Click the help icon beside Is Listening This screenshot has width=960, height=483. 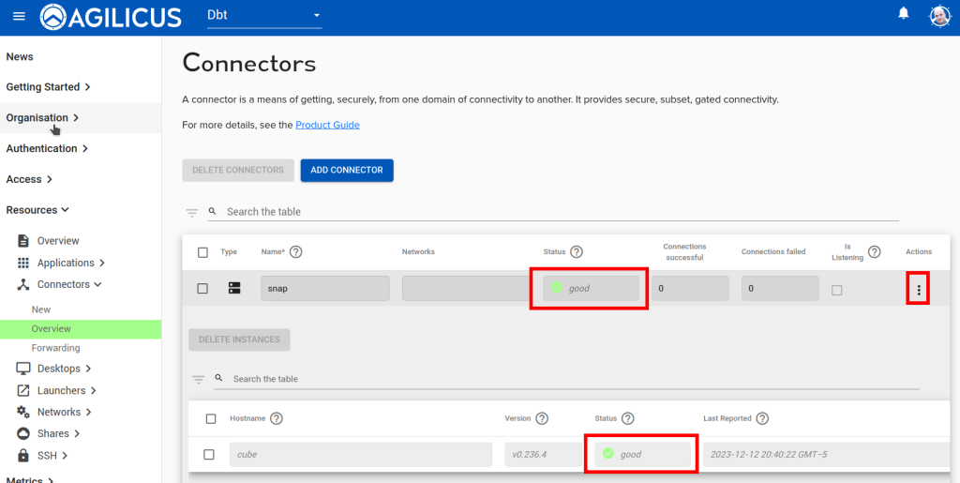click(874, 251)
